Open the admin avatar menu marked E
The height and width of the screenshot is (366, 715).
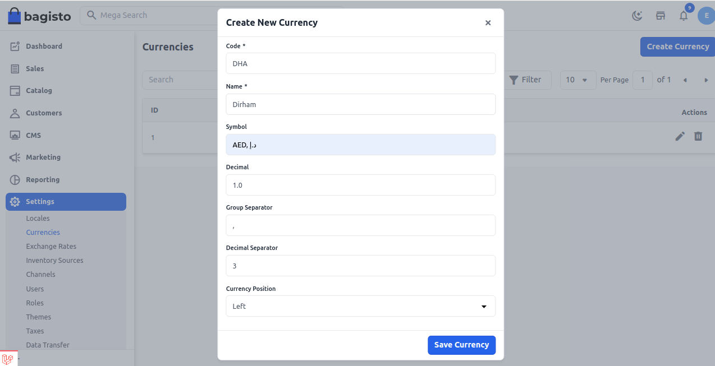(x=706, y=16)
